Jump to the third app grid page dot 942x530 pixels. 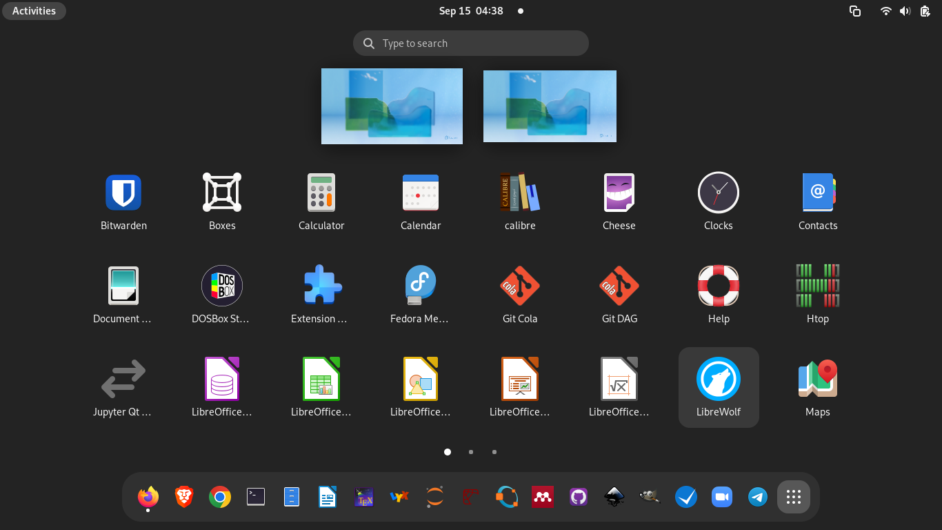tap(494, 452)
